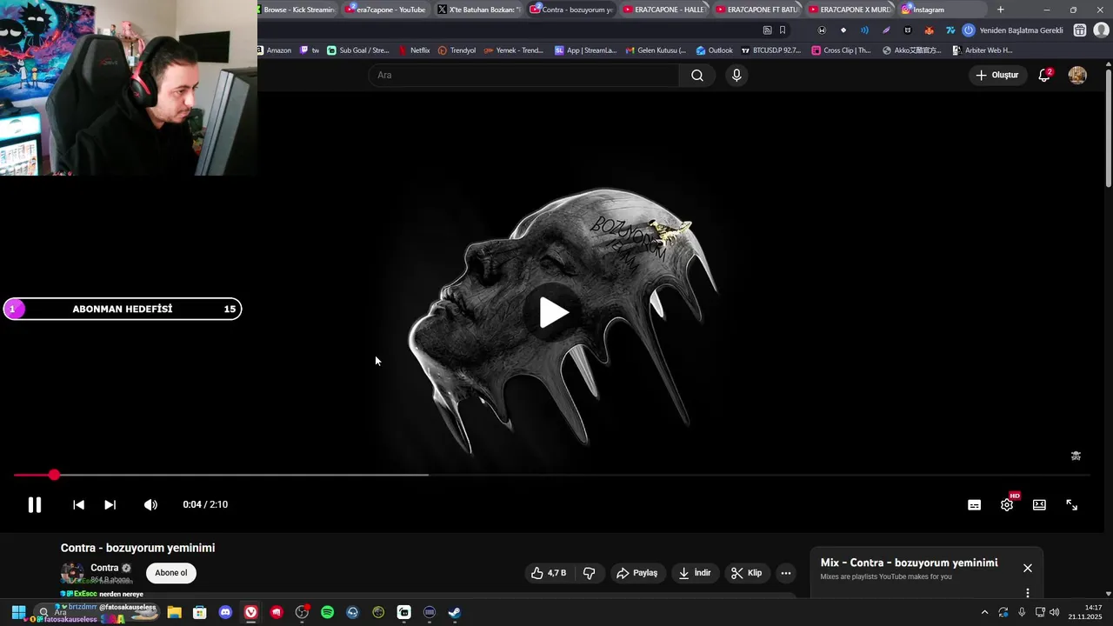
Task: Click the YouTube search field labeled Ara
Action: (x=523, y=75)
